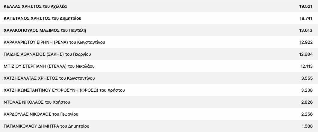
Task: Select ΚΑΡΑΛΑΡΙΩΤΟΥ ΕΙΡΗΝΗ (ΡΕΝΑ) candidate name
Action: click(54, 42)
